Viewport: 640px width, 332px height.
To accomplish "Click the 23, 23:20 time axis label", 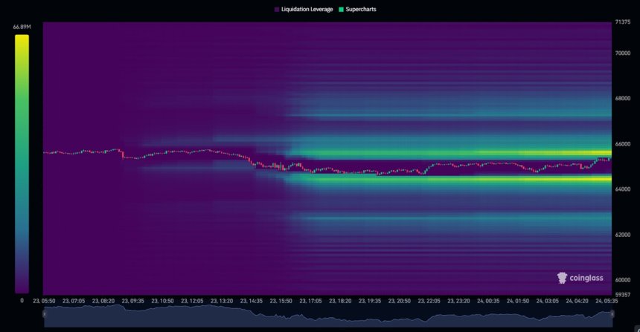I will tap(458, 301).
